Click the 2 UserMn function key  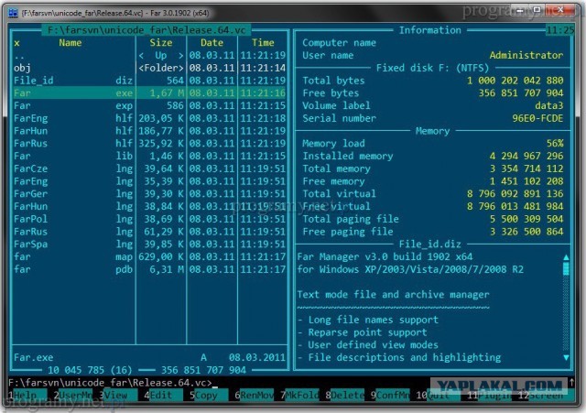point(73,395)
